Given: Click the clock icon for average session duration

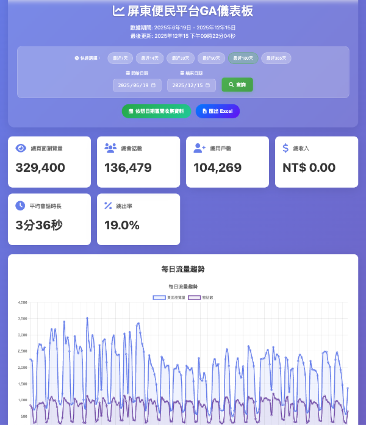Looking at the screenshot, I should tap(21, 205).
